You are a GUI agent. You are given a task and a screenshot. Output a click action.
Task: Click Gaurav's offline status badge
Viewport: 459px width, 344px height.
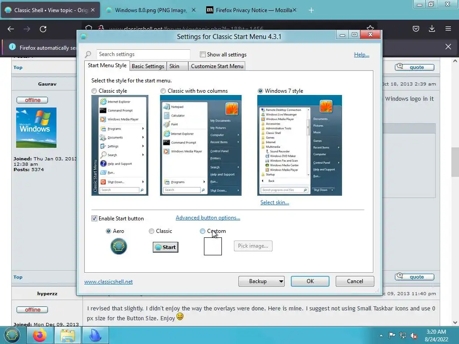tap(32, 100)
